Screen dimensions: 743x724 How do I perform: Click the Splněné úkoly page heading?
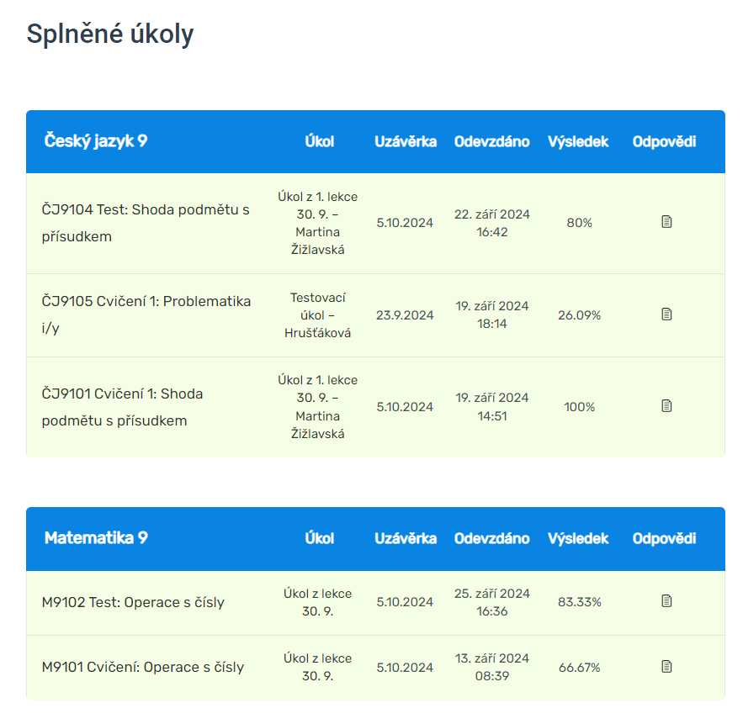point(110,34)
